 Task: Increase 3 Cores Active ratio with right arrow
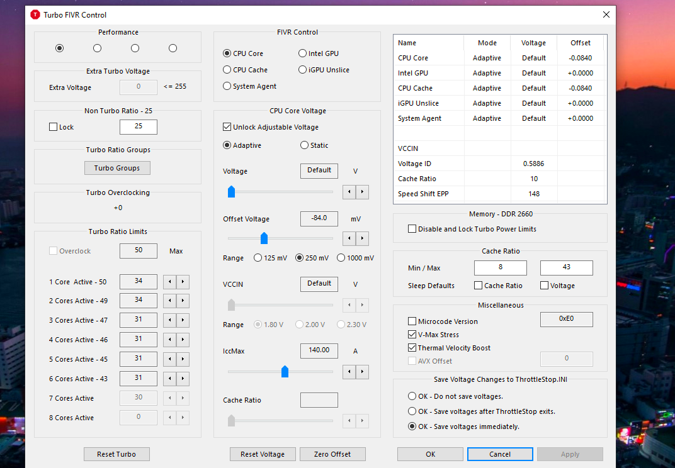coord(183,320)
